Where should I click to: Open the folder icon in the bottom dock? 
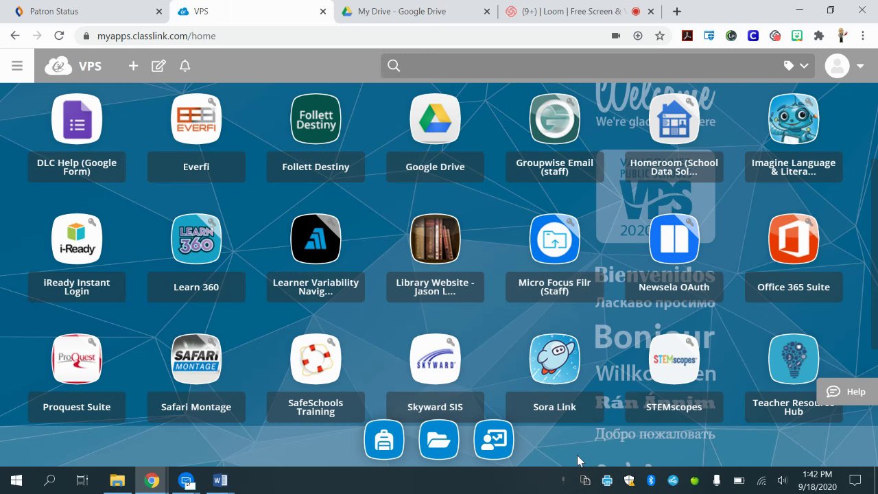tap(439, 440)
